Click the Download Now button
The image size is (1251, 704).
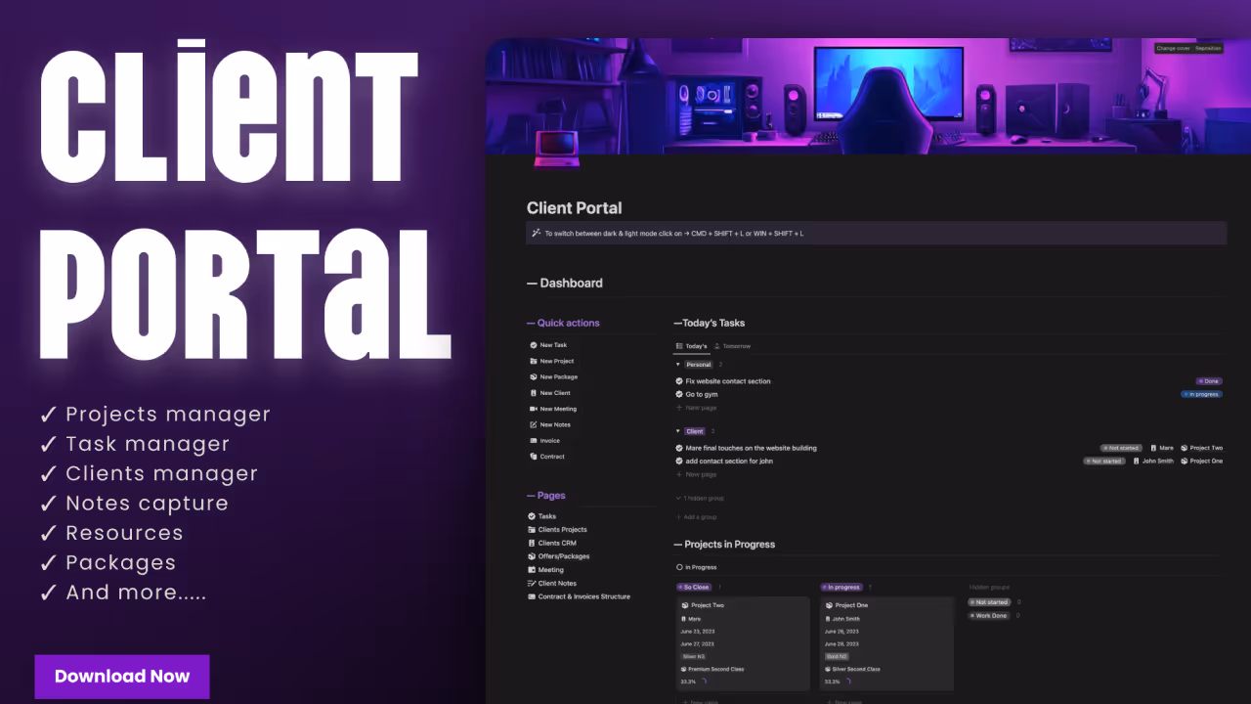[x=122, y=677]
